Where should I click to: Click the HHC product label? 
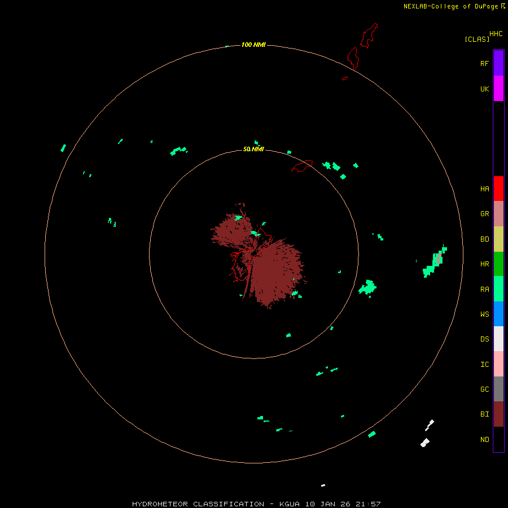click(x=496, y=34)
